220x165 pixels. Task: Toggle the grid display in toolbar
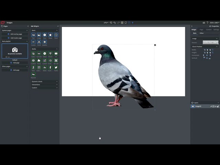coord(122,23)
